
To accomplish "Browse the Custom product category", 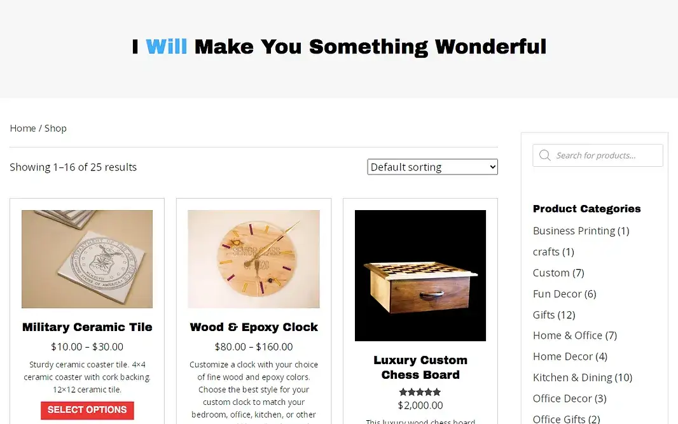I will pos(551,273).
